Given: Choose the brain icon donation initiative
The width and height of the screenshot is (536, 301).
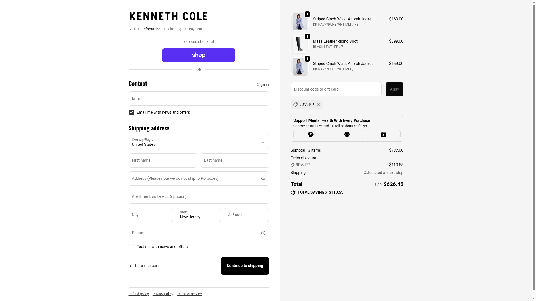Looking at the screenshot, I should (347, 134).
